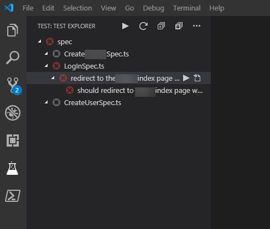The image size is (270, 229).
Task: Open the Help menu
Action: pyautogui.click(x=217, y=8)
